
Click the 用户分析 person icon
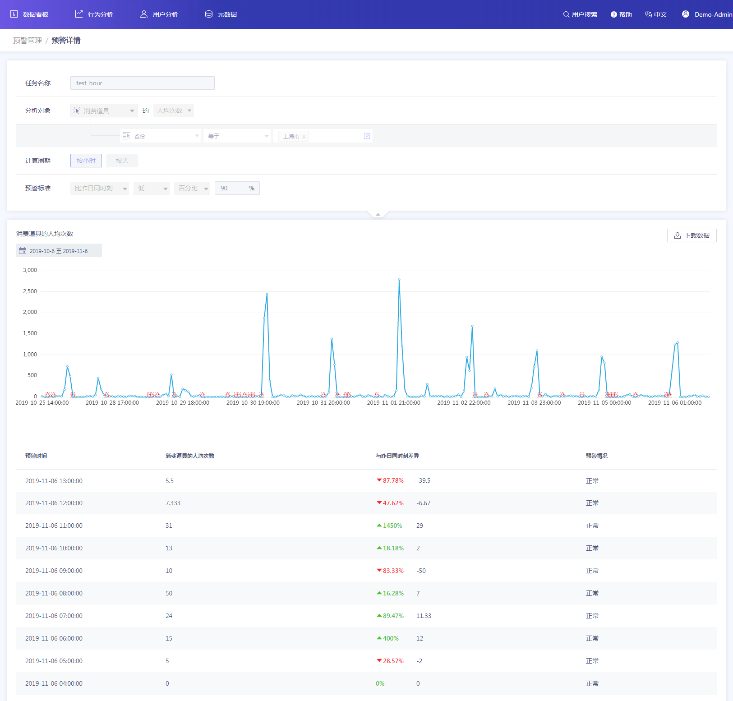144,14
